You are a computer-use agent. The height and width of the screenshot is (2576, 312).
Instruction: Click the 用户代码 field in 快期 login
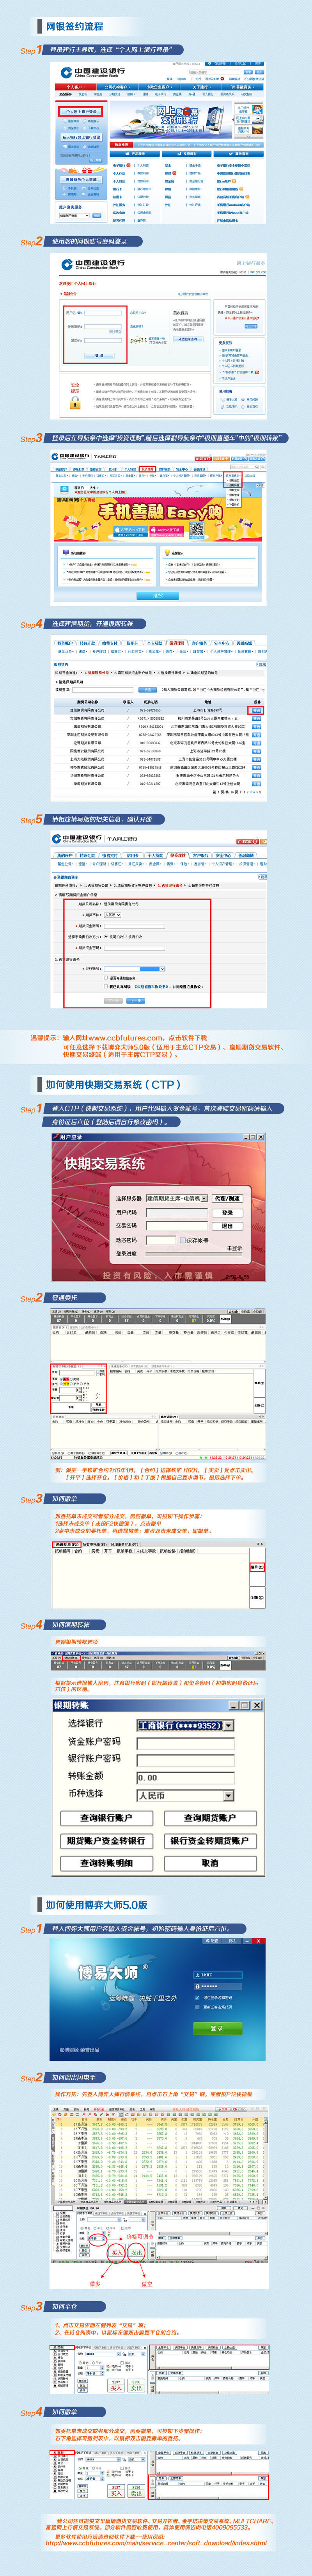[177, 1212]
